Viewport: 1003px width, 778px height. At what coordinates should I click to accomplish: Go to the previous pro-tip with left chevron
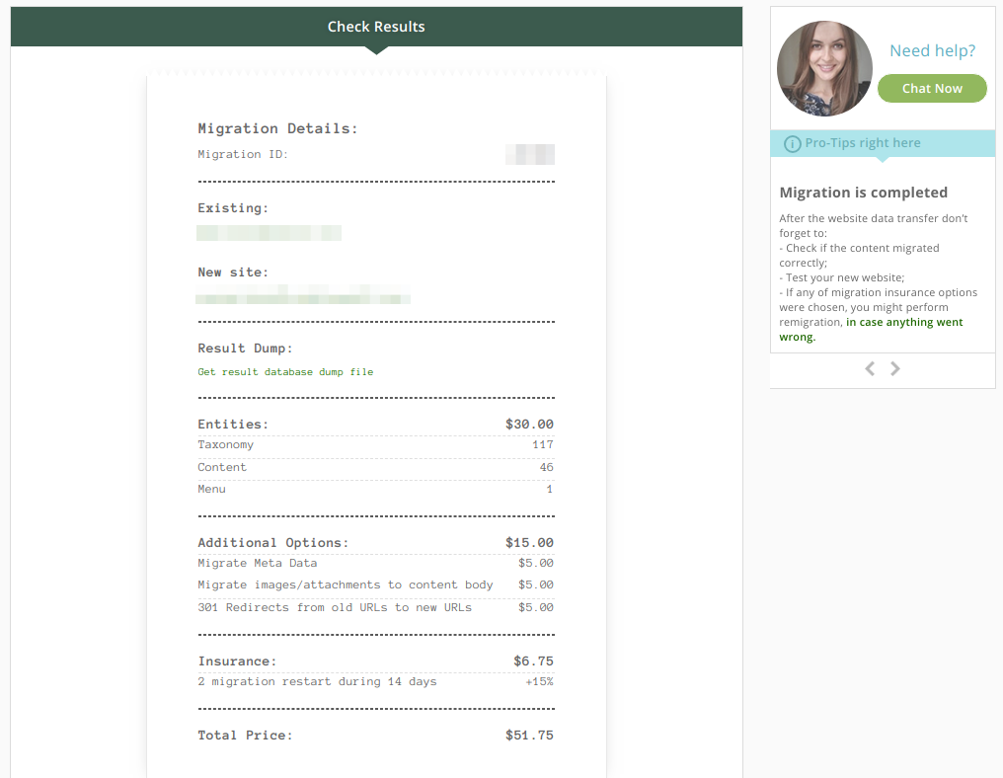pyautogui.click(x=870, y=368)
